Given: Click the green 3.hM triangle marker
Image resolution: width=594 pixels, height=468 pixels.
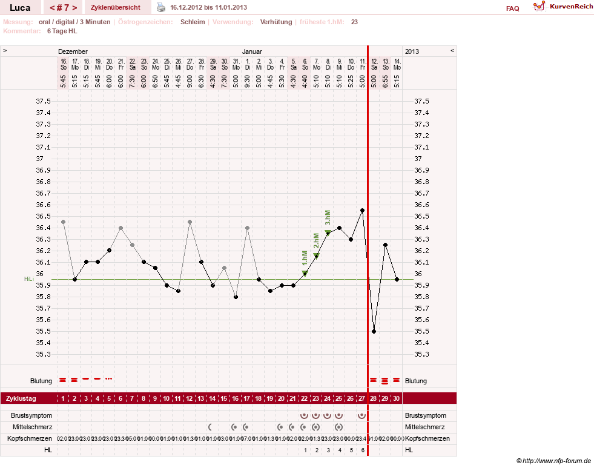Looking at the screenshot, I should 328,232.
